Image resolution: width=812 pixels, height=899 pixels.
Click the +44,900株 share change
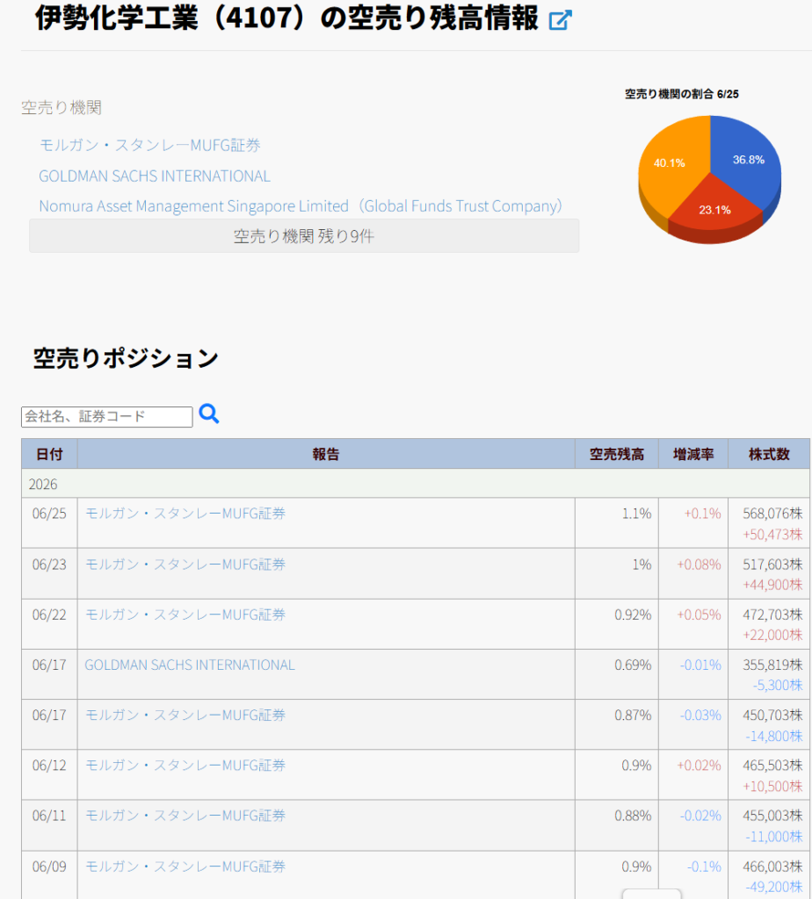pos(772,585)
